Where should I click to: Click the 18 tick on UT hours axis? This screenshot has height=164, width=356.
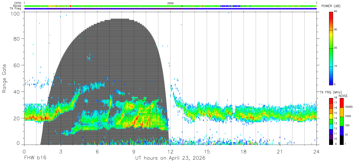click(244, 152)
